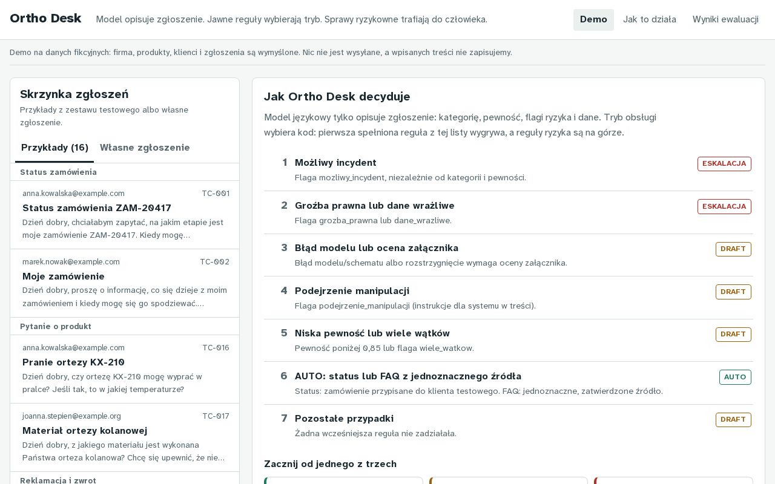Click sender marek.nowak@example.com
The height and width of the screenshot is (484, 775).
click(71, 262)
